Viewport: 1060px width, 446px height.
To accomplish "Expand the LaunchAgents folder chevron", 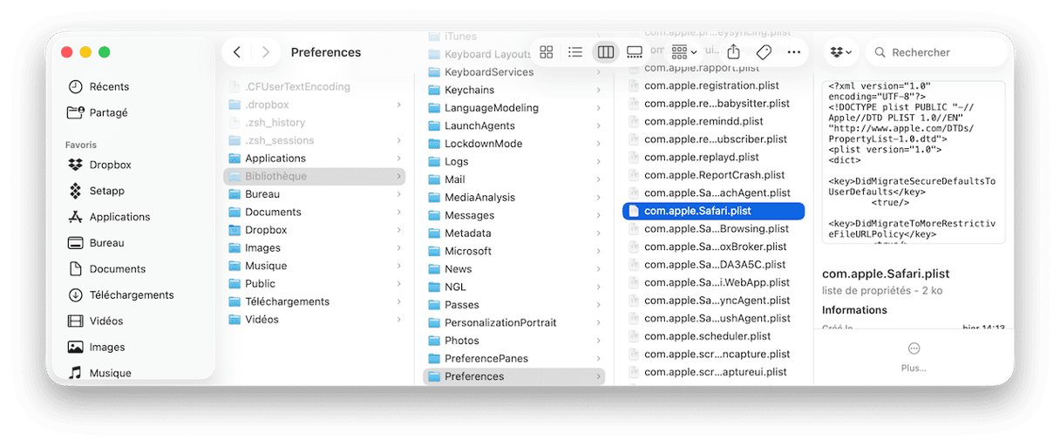I will (x=599, y=125).
